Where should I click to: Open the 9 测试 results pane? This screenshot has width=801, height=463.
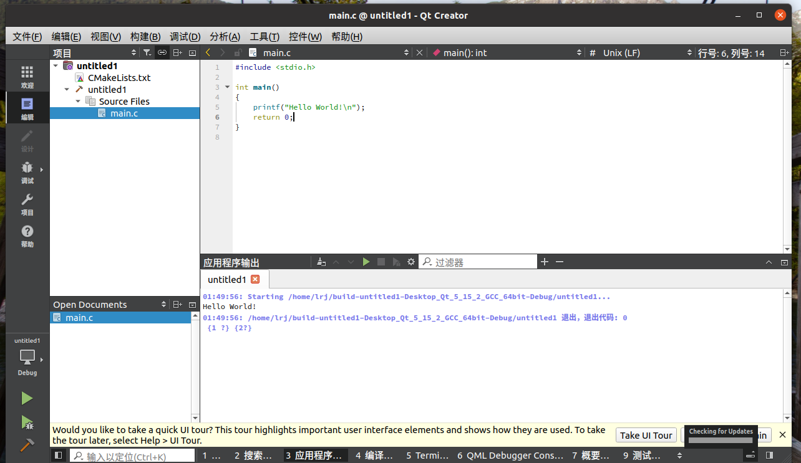pos(641,456)
